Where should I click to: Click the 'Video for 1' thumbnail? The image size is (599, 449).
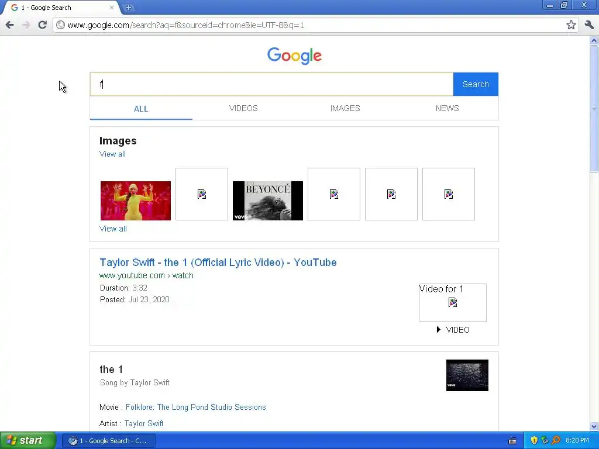453,302
